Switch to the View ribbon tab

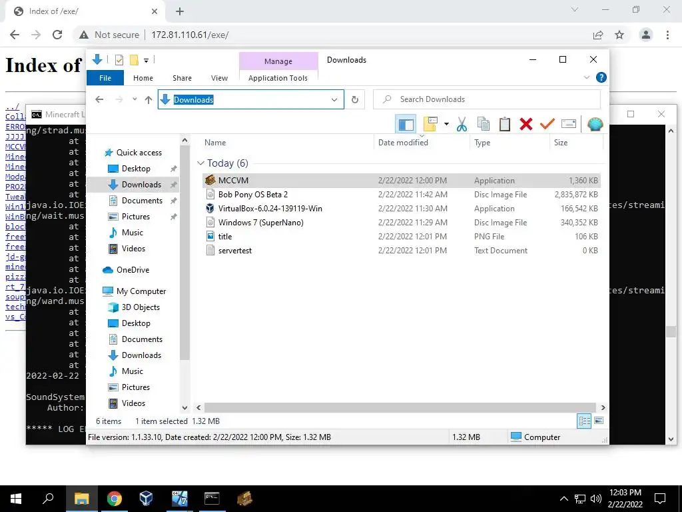click(x=219, y=78)
